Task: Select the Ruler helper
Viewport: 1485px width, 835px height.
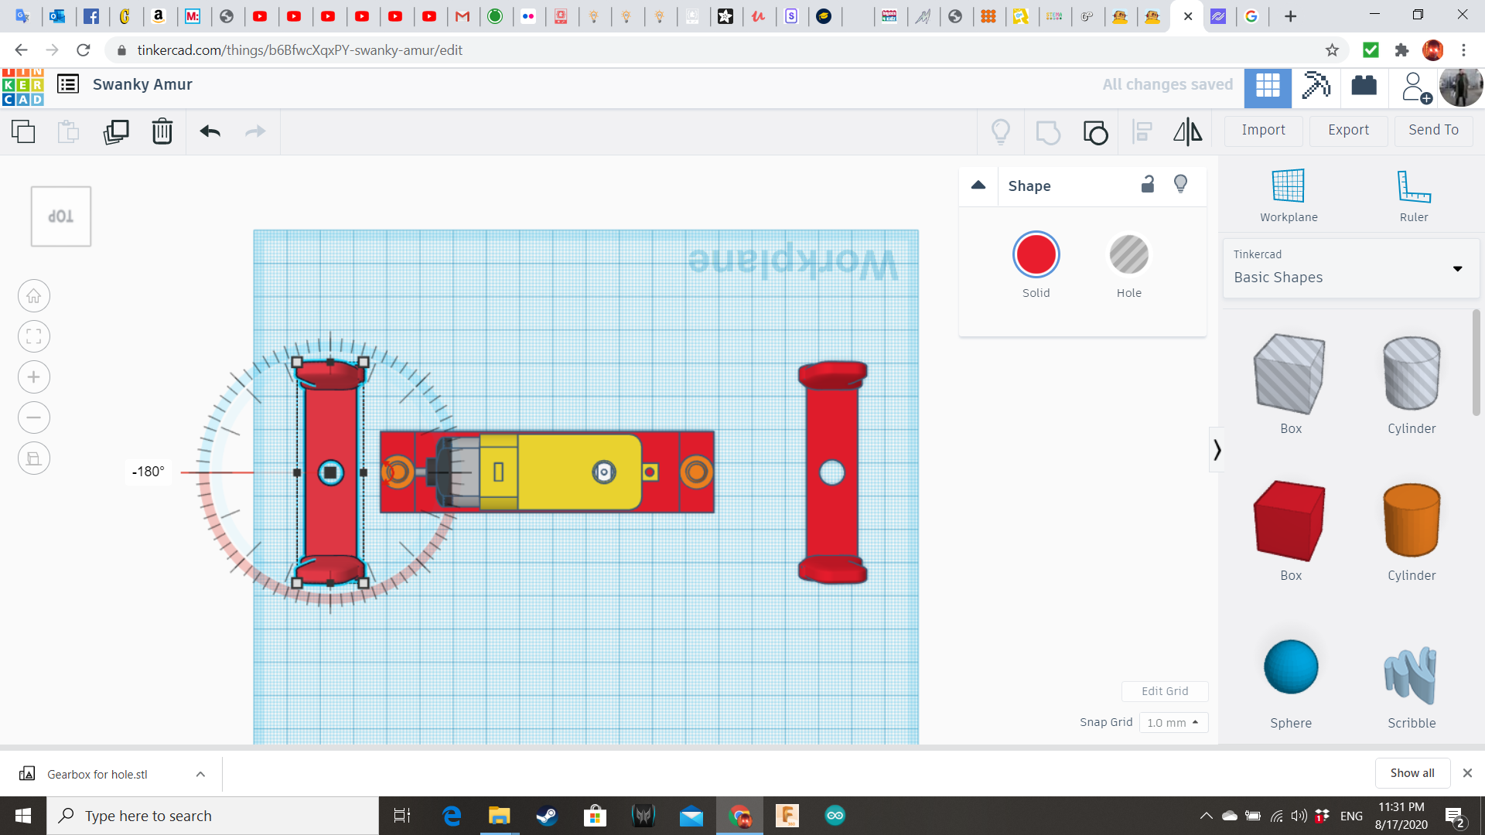Action: point(1413,192)
